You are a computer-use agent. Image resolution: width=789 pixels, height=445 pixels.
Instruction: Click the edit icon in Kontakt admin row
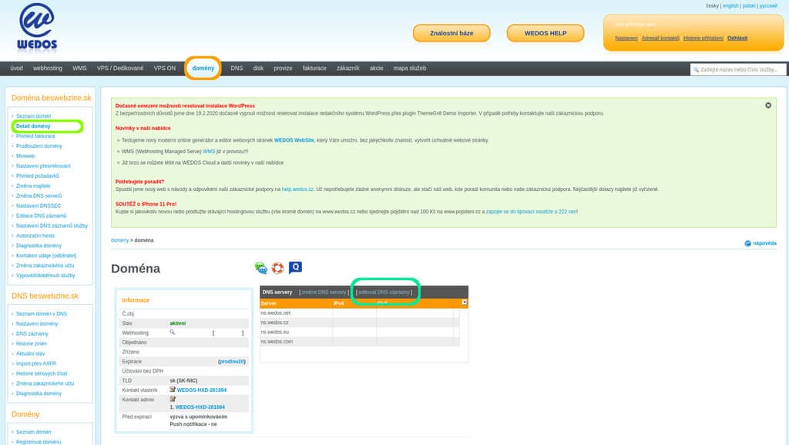tap(173, 400)
